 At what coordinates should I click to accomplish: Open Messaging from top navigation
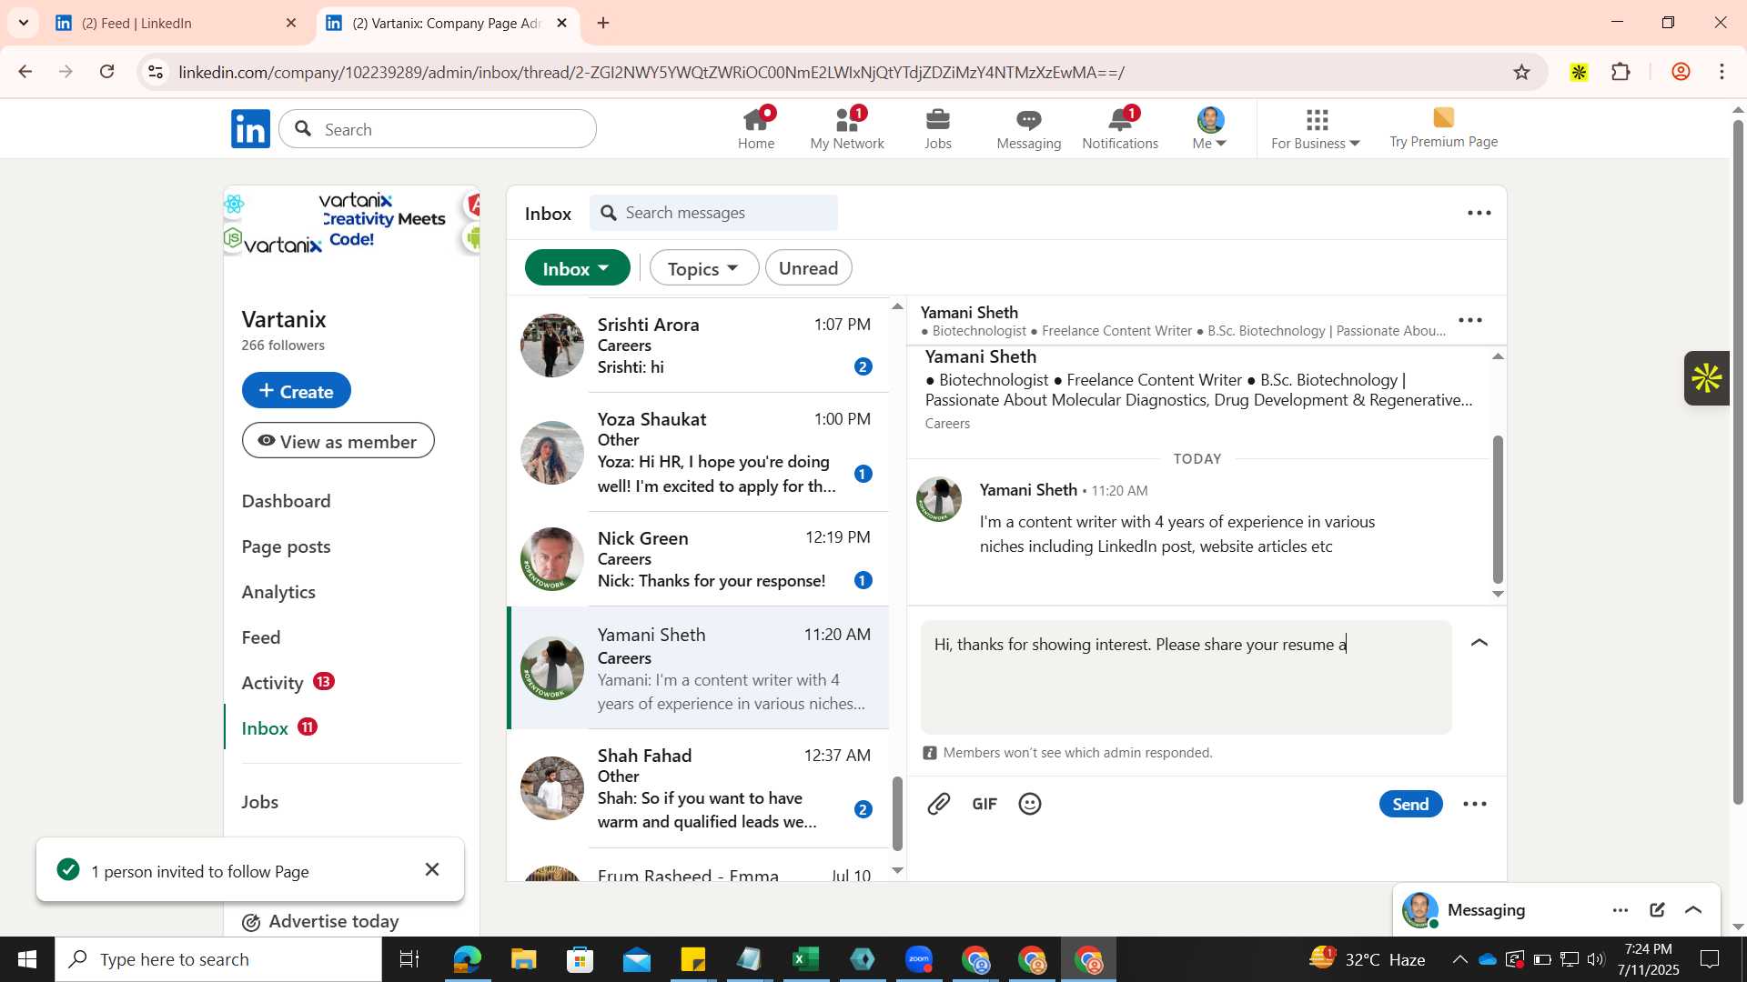pyautogui.click(x=1029, y=129)
